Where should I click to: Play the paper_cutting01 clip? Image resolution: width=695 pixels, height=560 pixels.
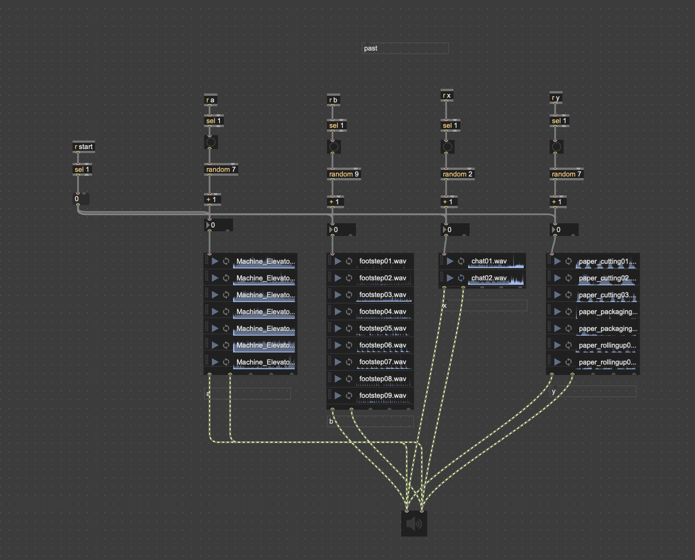tap(557, 261)
